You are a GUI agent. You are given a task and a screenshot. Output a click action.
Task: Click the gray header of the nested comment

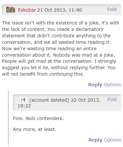point(67,103)
